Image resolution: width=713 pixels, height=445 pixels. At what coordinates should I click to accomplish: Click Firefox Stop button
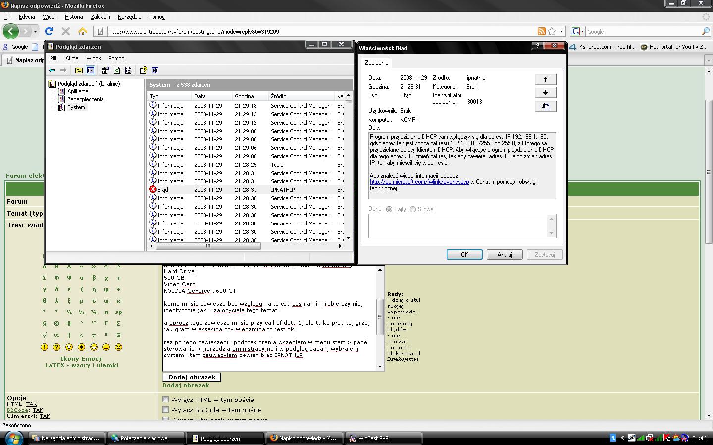65,31
